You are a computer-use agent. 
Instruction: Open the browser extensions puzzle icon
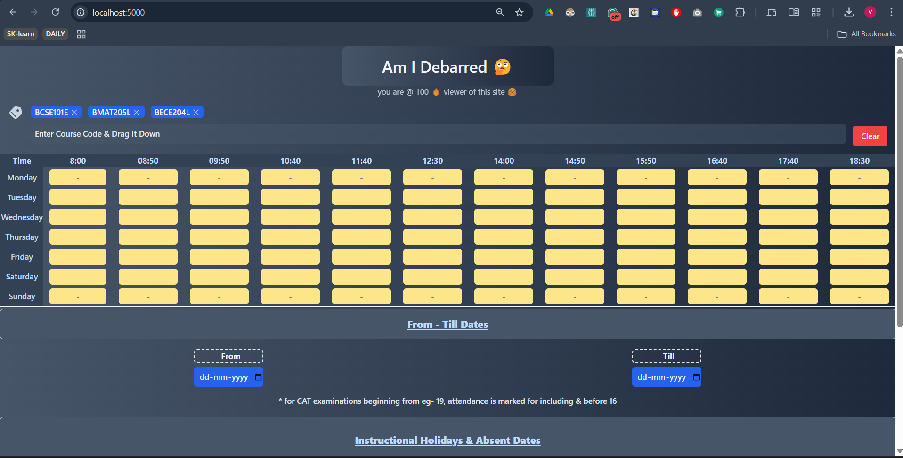click(740, 12)
